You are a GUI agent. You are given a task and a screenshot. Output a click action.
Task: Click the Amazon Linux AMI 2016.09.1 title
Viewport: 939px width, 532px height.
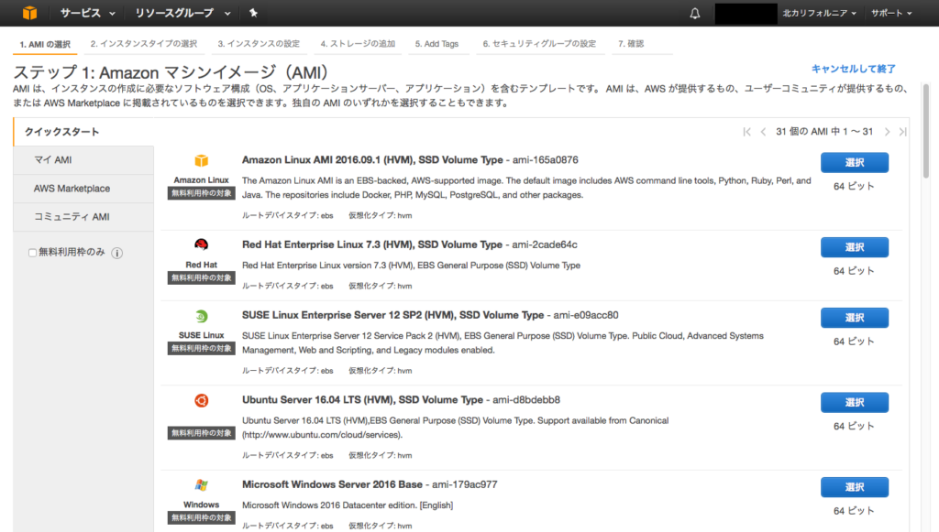pyautogui.click(x=372, y=159)
